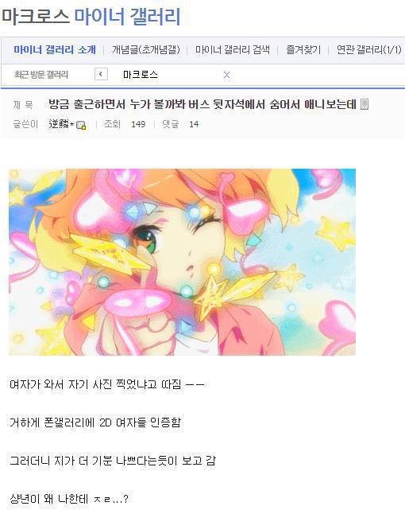This screenshot has height=510, width=405.
Task: Select 즐겨찾기 in the gallery menu
Action: pyautogui.click(x=303, y=50)
